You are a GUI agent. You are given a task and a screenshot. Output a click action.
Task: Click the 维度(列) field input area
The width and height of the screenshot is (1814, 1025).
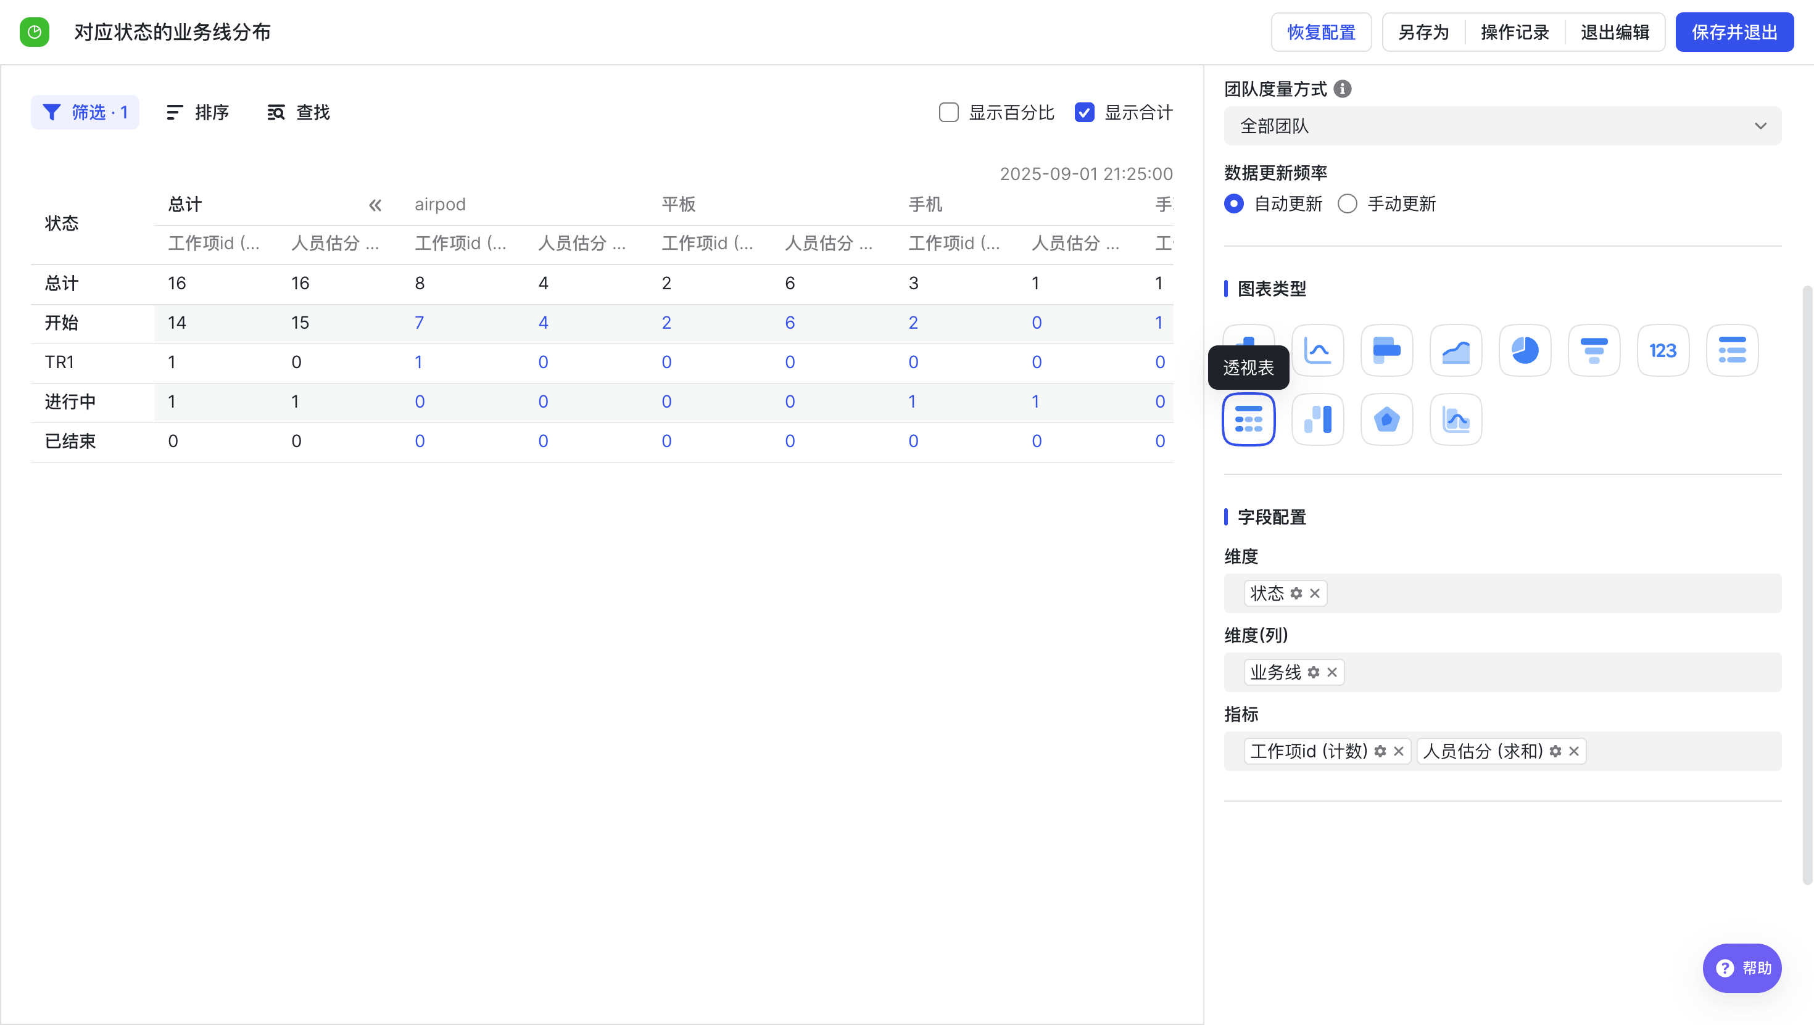click(x=1503, y=672)
